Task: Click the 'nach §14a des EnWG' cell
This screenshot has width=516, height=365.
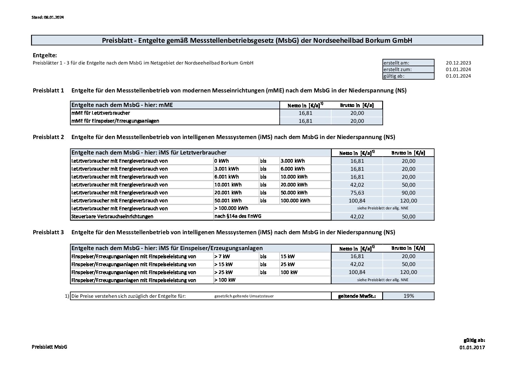Action: click(272, 216)
